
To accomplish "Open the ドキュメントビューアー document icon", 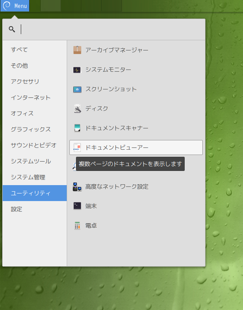I will [x=77, y=147].
